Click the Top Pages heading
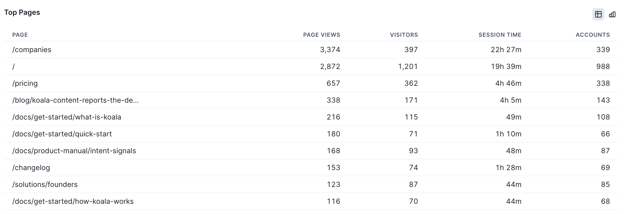This screenshot has height=214, width=626. [22, 13]
